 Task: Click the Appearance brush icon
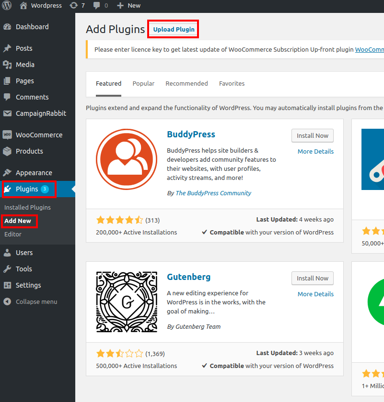pyautogui.click(x=8, y=173)
